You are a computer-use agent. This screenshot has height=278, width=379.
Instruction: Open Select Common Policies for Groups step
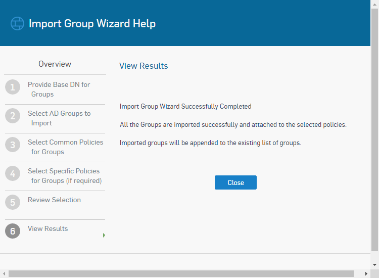(65, 147)
